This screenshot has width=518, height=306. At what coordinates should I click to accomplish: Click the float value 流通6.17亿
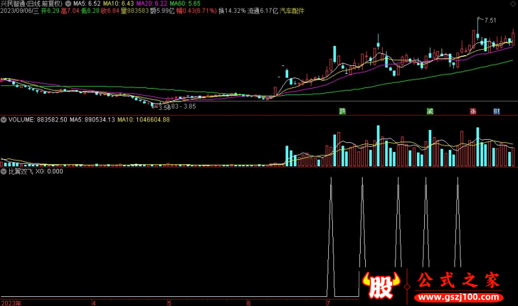coord(263,11)
